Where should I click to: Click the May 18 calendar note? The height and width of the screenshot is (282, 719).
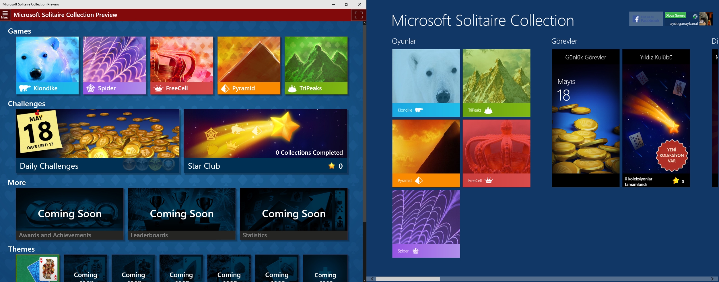click(39, 132)
